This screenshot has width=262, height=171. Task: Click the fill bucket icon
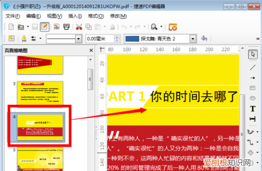click(204, 38)
